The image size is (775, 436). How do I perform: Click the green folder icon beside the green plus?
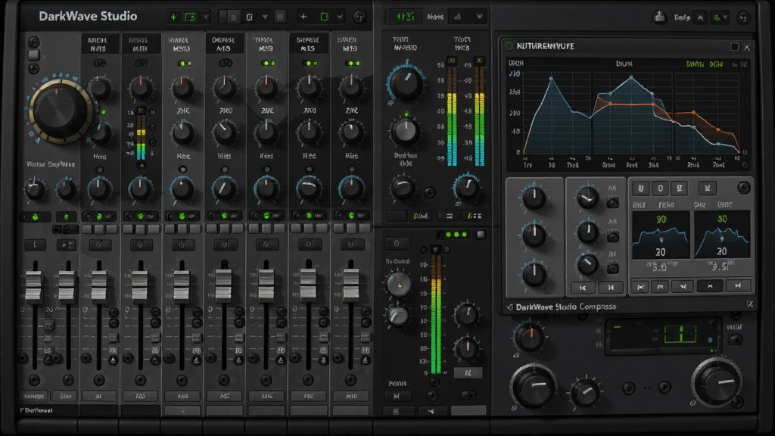pyautogui.click(x=190, y=17)
